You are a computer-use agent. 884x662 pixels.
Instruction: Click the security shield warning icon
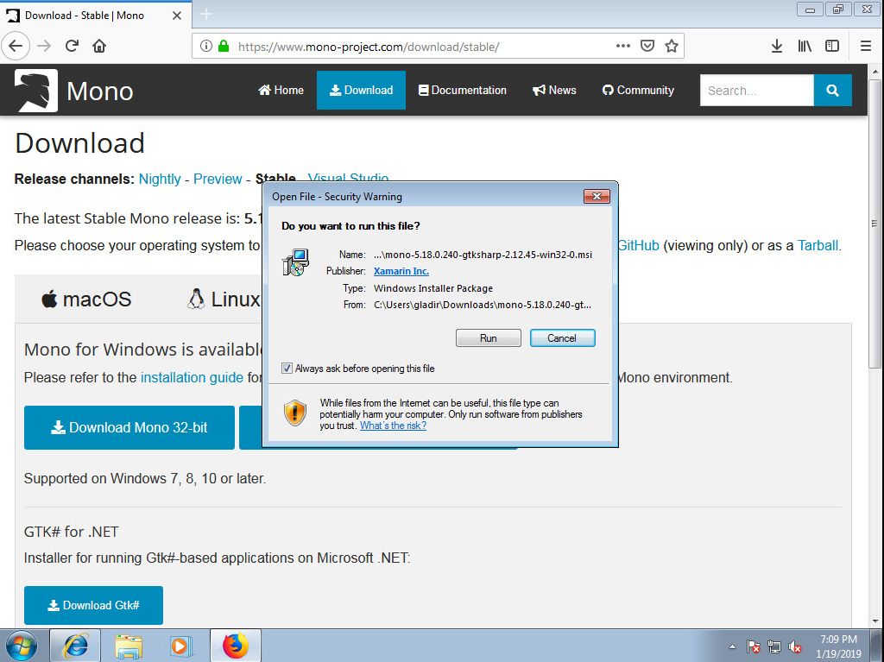(295, 413)
